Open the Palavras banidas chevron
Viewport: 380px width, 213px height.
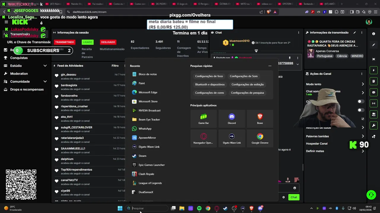(363, 136)
